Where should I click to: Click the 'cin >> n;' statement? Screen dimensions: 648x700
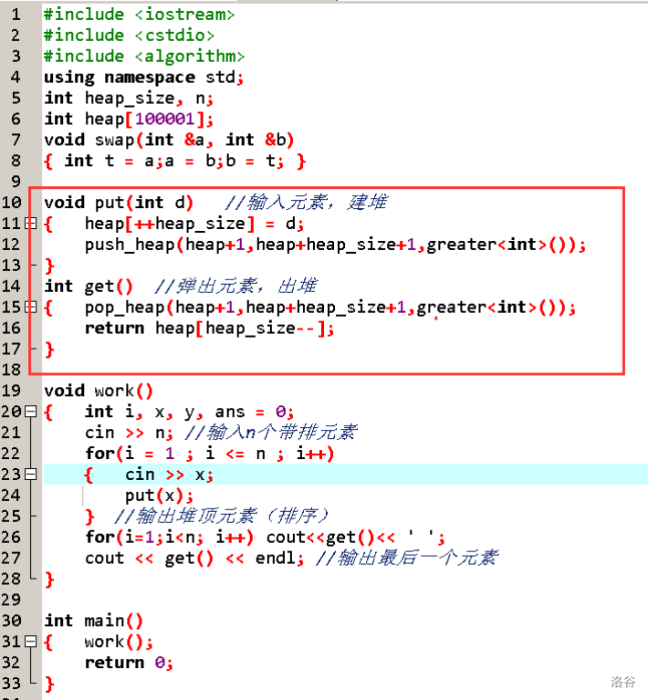(x=129, y=433)
